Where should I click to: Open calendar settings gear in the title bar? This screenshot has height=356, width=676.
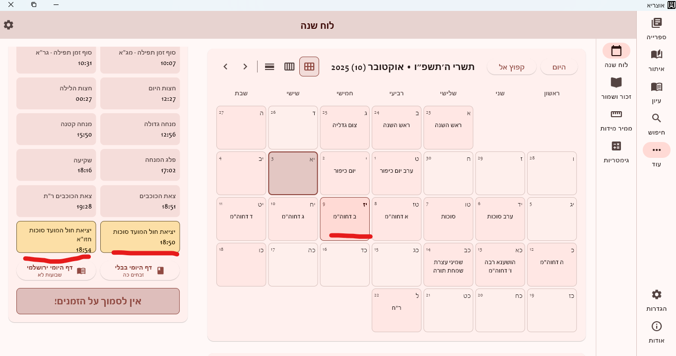[8, 25]
